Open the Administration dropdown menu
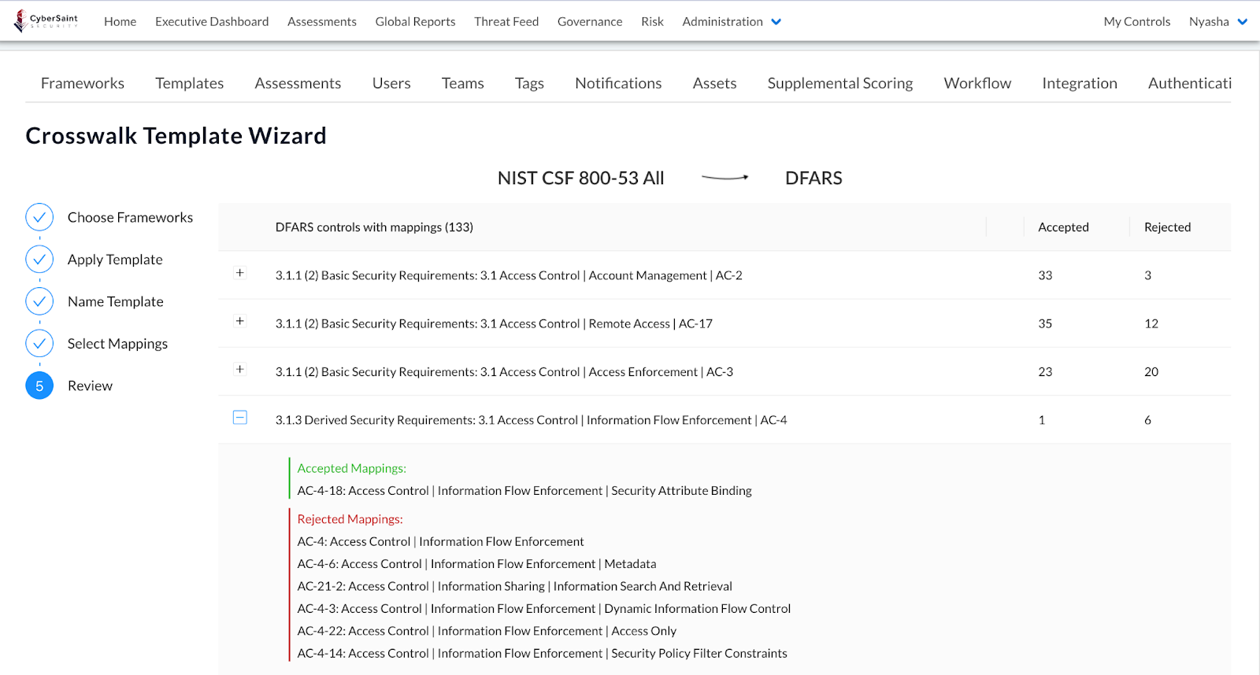This screenshot has height=675, width=1260. coord(732,21)
